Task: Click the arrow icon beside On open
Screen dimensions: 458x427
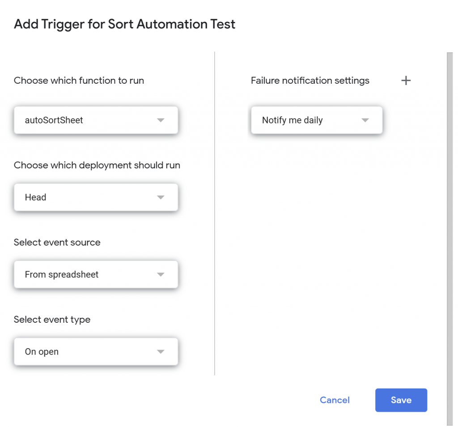Action: (161, 352)
